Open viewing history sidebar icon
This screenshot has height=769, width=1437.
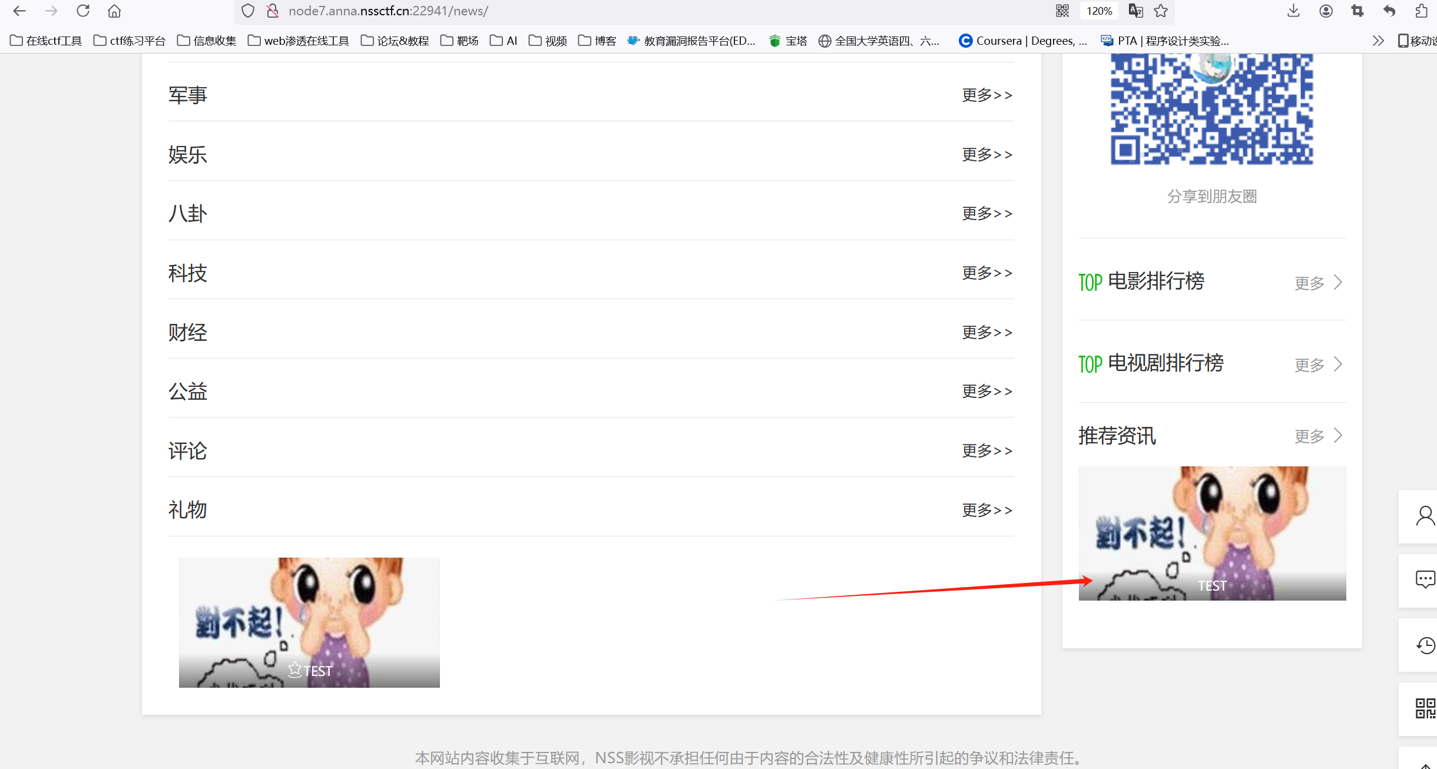[1425, 645]
